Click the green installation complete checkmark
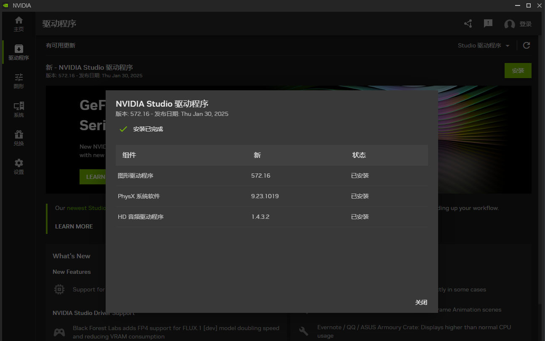This screenshot has height=341, width=545. tap(123, 129)
